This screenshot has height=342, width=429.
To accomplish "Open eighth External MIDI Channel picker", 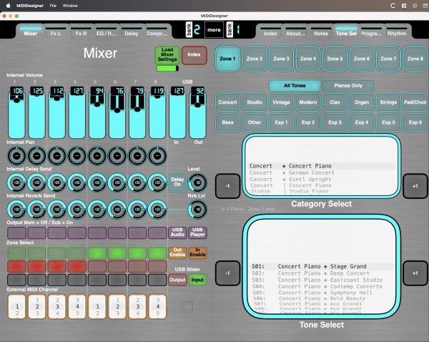I will point(157,307).
